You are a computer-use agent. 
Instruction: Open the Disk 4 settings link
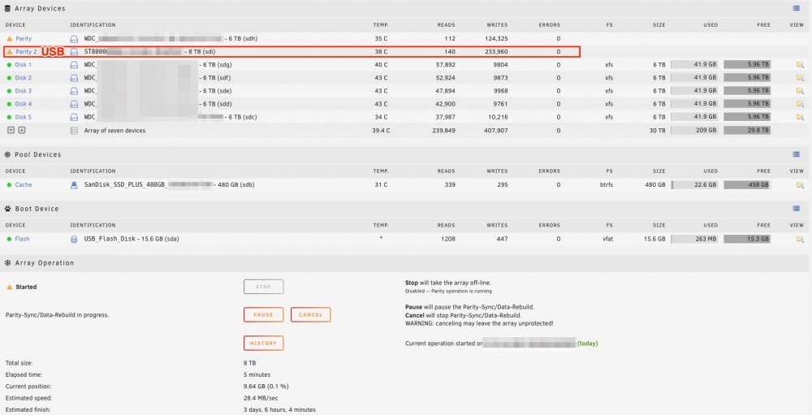click(x=24, y=104)
